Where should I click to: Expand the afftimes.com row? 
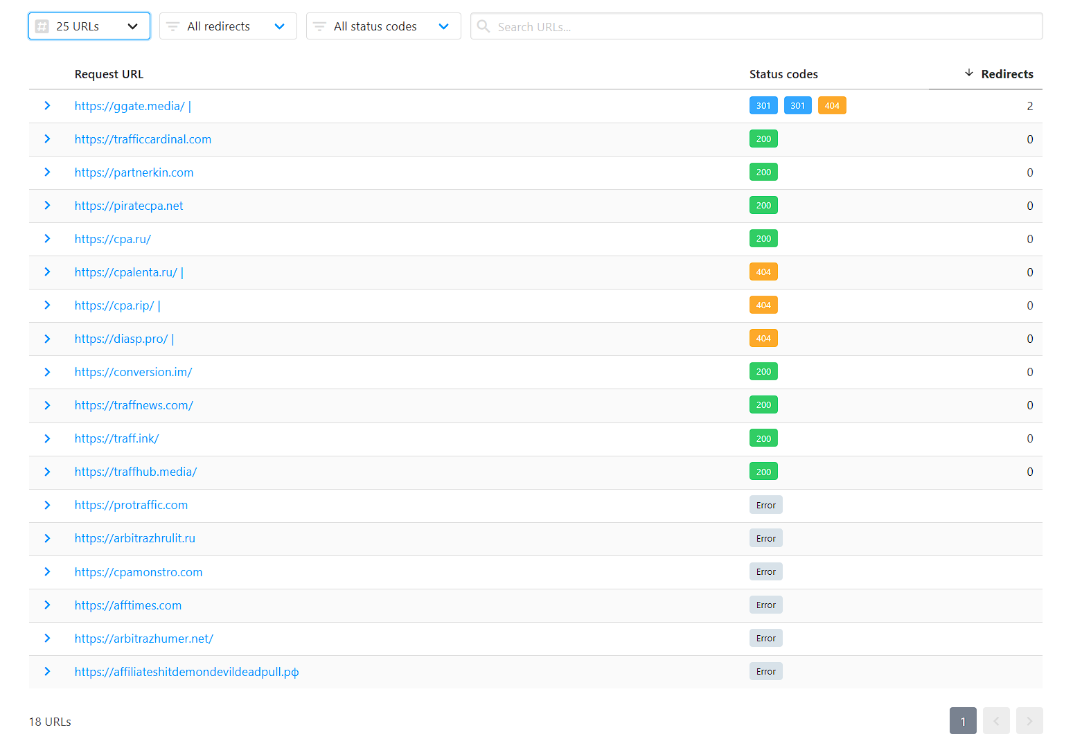coord(47,605)
